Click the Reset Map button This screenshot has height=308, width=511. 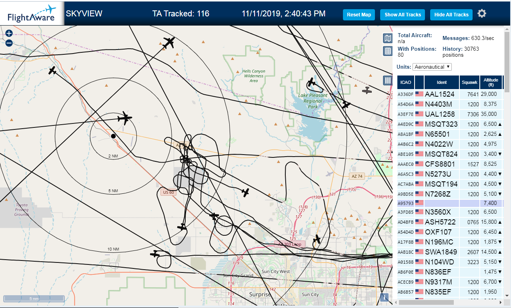tap(359, 15)
